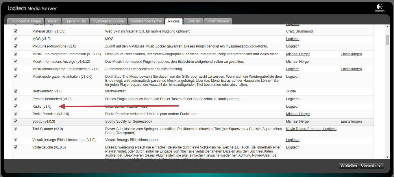This screenshot has height=177, width=394.
Task: Select the Spotty (v4.0.3) plugin name
Action: [44, 121]
